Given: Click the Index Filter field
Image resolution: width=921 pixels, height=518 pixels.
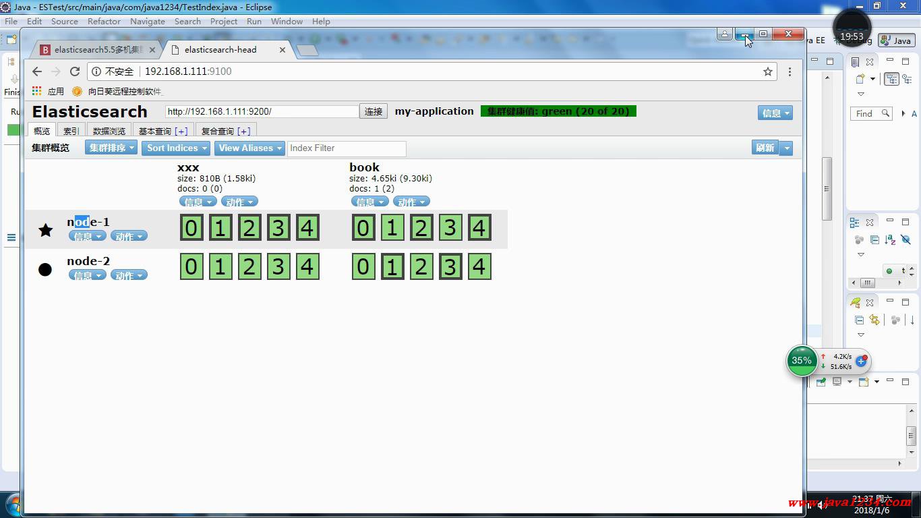Looking at the screenshot, I should [347, 148].
